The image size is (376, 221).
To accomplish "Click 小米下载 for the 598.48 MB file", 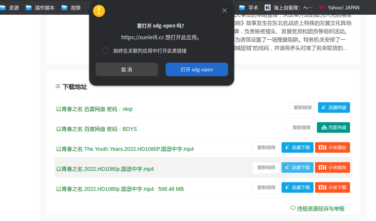I will 332,187.
